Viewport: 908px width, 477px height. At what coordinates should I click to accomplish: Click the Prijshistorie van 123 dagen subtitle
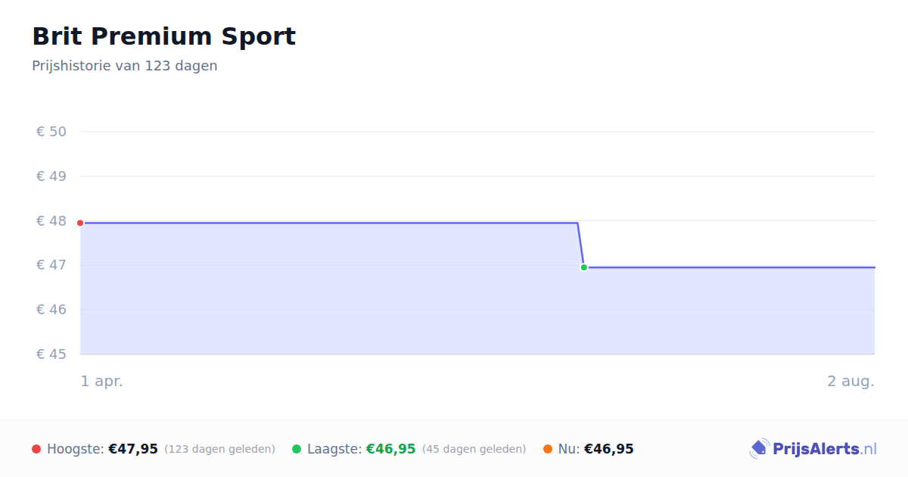tap(125, 66)
